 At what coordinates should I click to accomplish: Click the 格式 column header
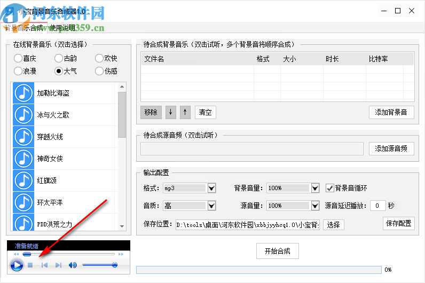point(267,59)
